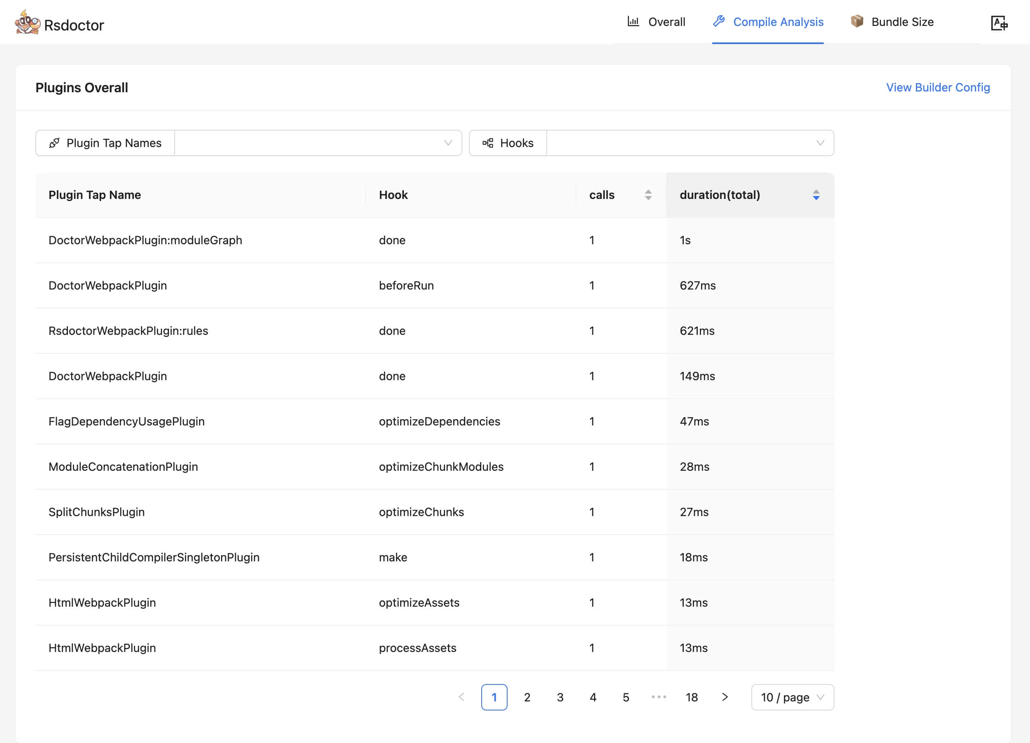
Task: Go to page 18
Action: 692,697
